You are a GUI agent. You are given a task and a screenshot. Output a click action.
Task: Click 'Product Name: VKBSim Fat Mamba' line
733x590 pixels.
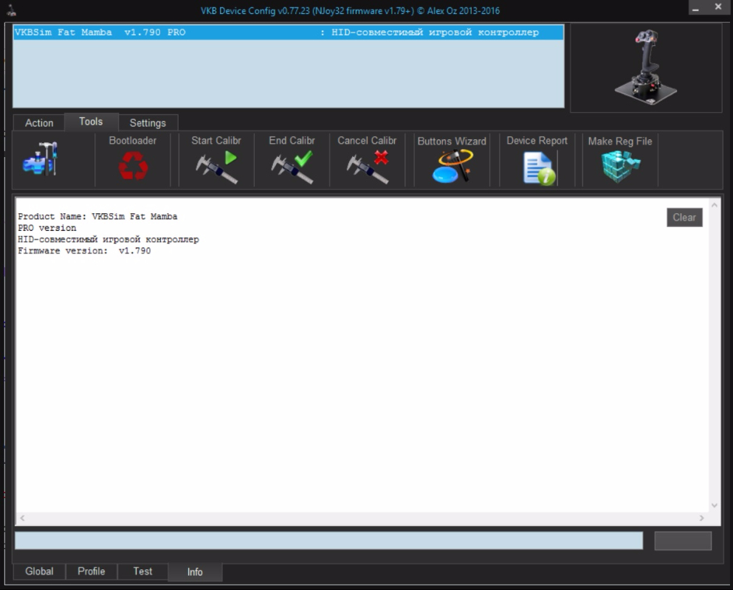tap(97, 216)
